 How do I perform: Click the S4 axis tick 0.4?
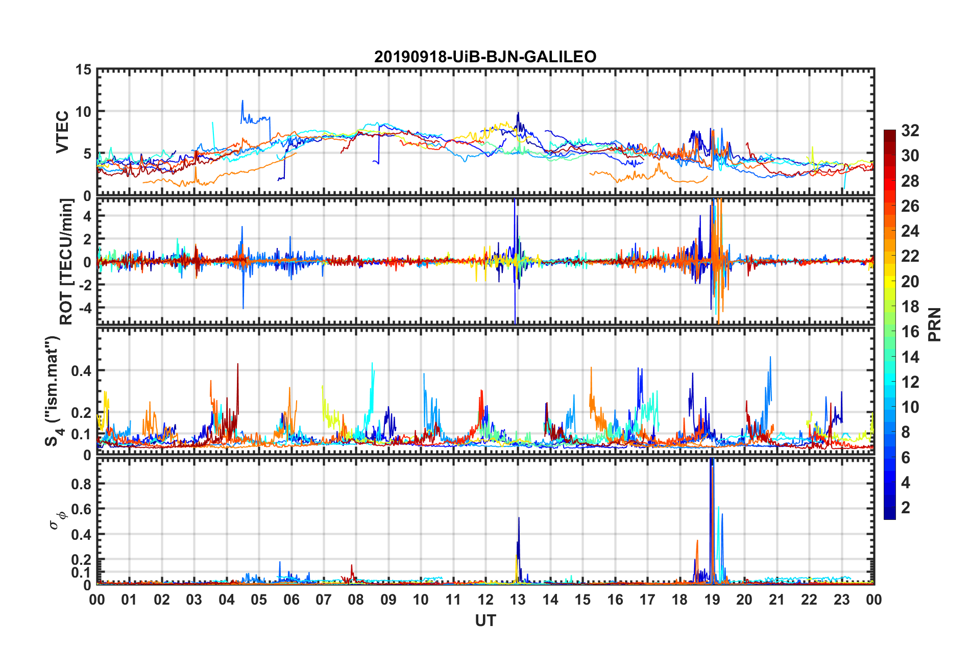click(x=81, y=371)
